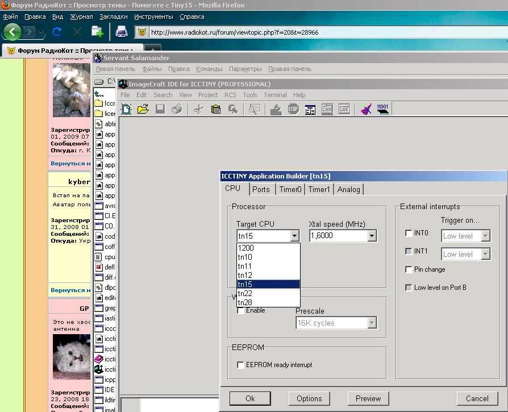The height and width of the screenshot is (412, 508).
Task: Select 1200 in the Target CPU list
Action: 268,248
